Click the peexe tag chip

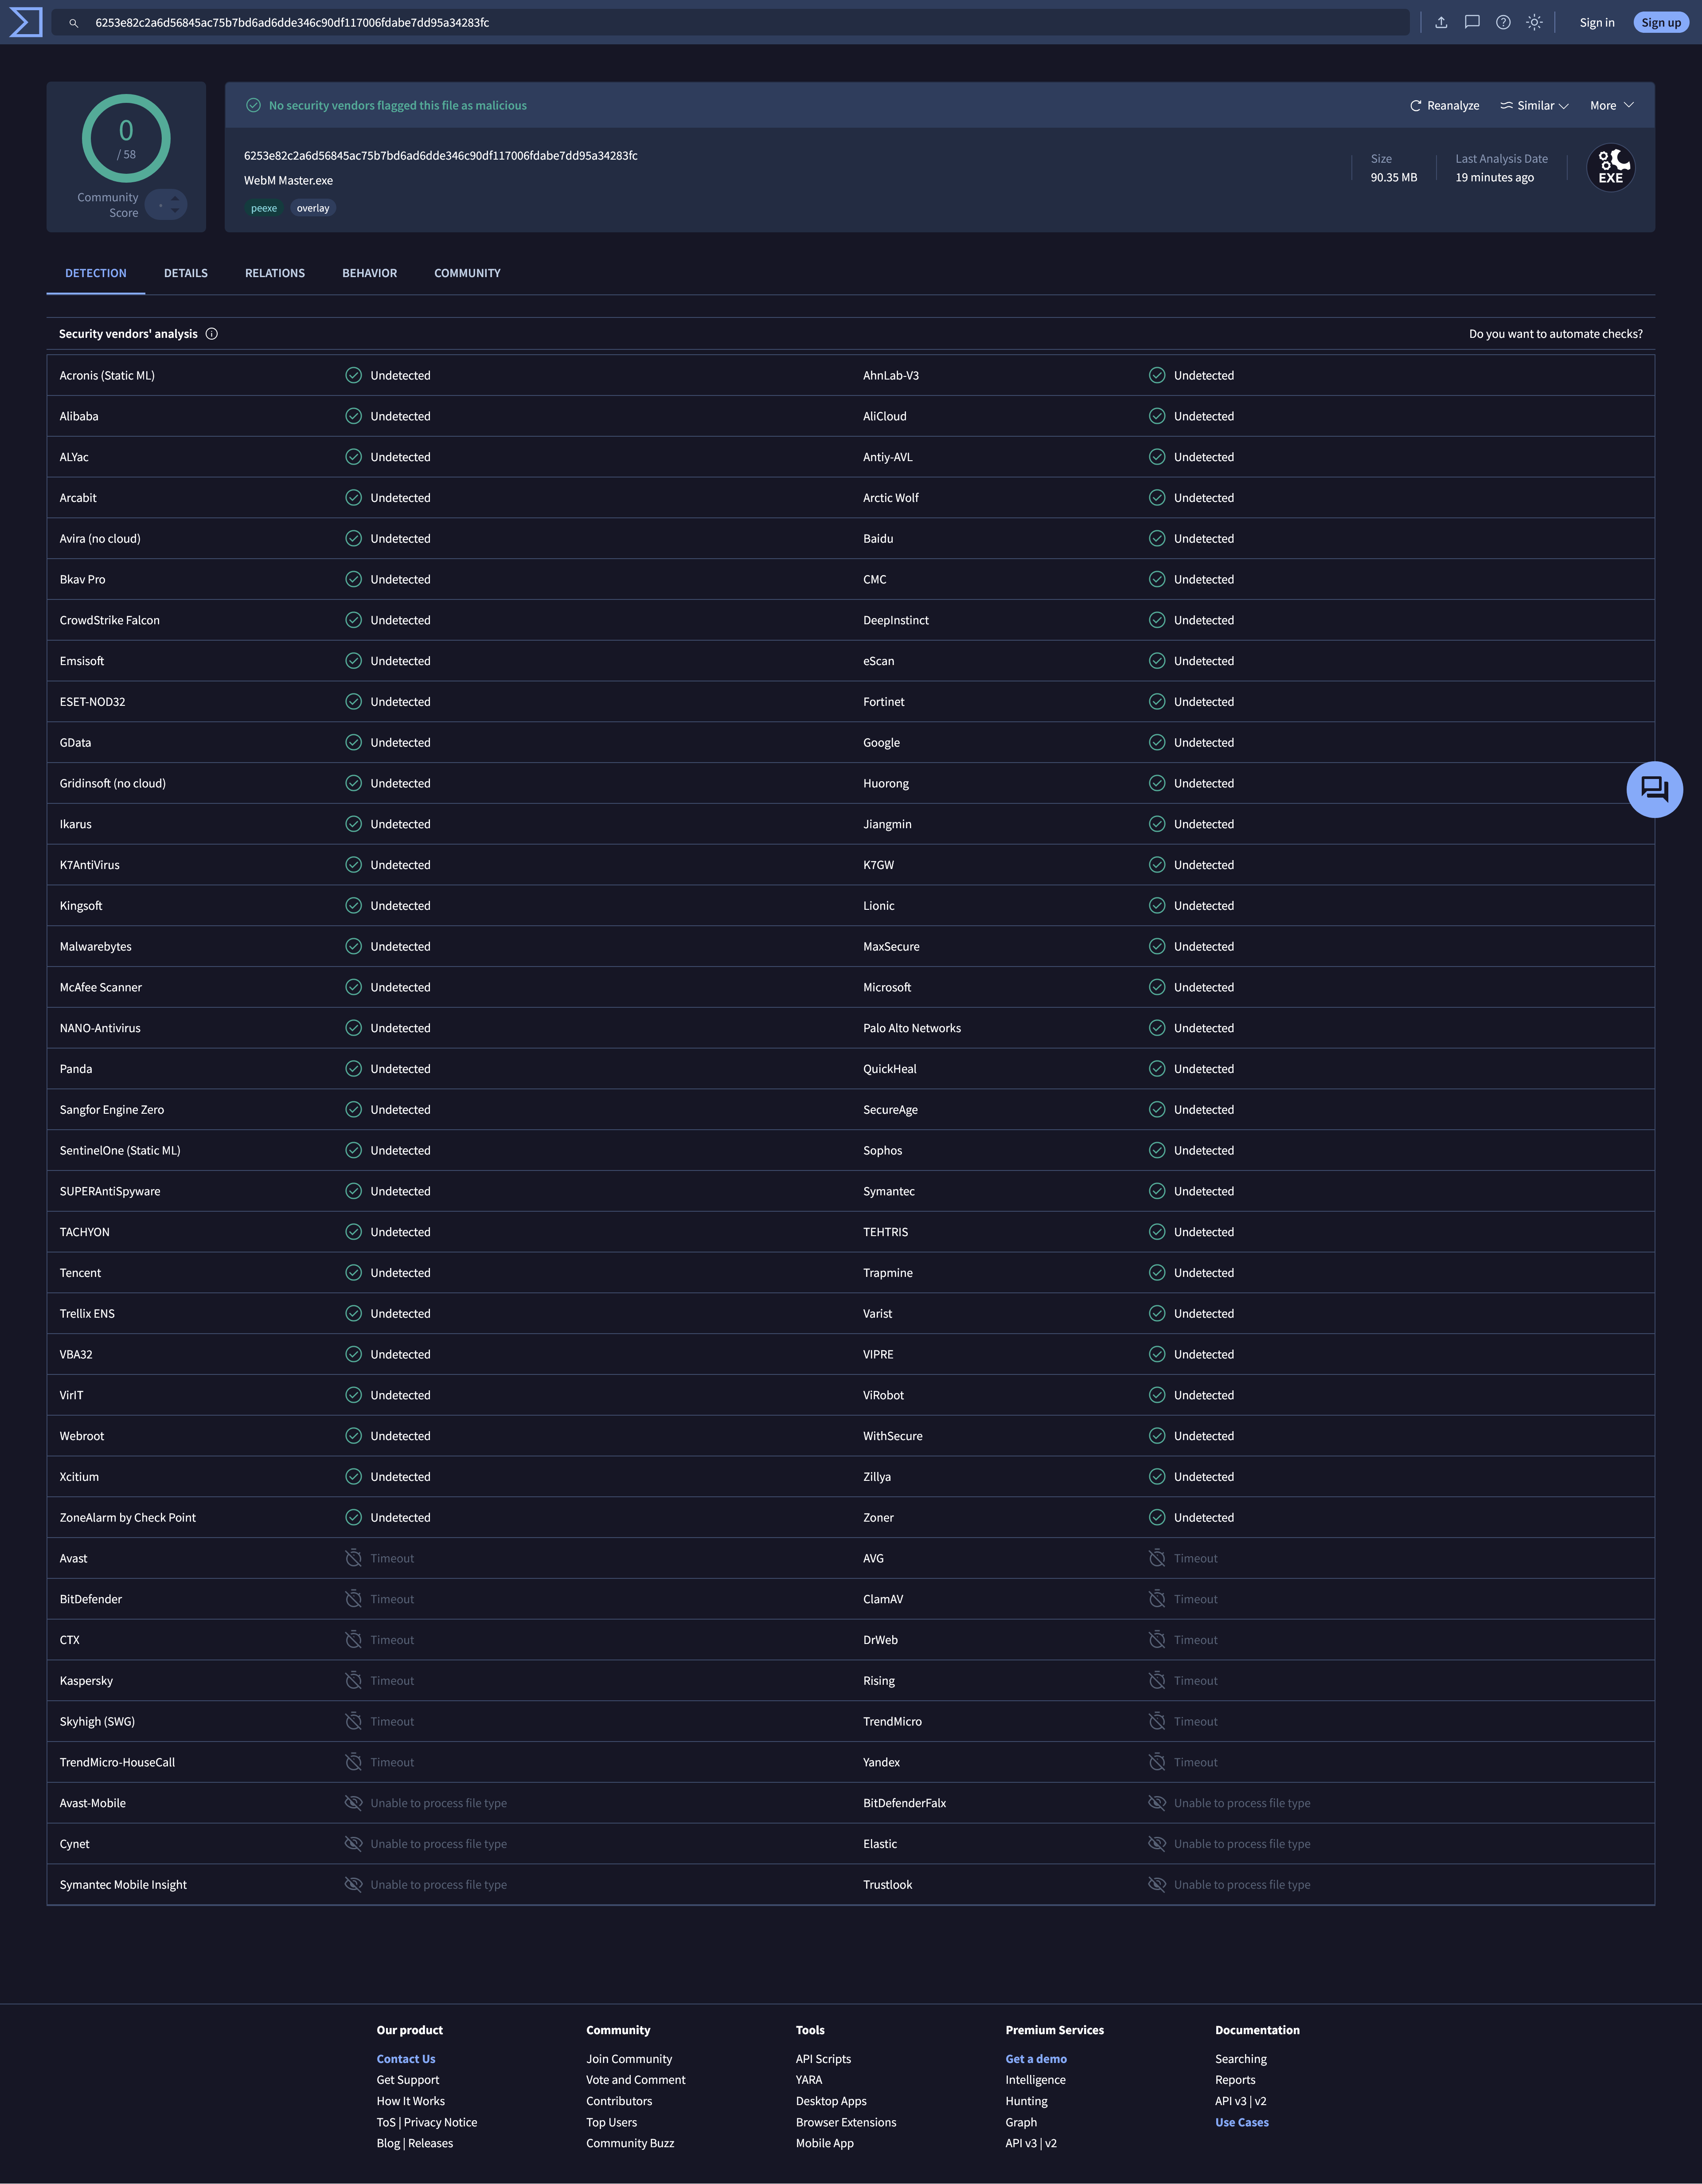point(264,208)
